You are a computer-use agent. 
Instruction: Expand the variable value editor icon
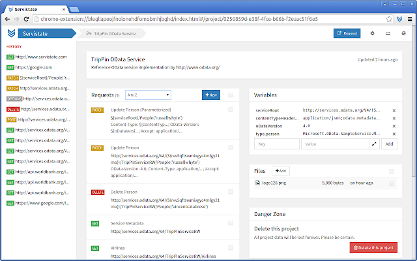pos(374,144)
